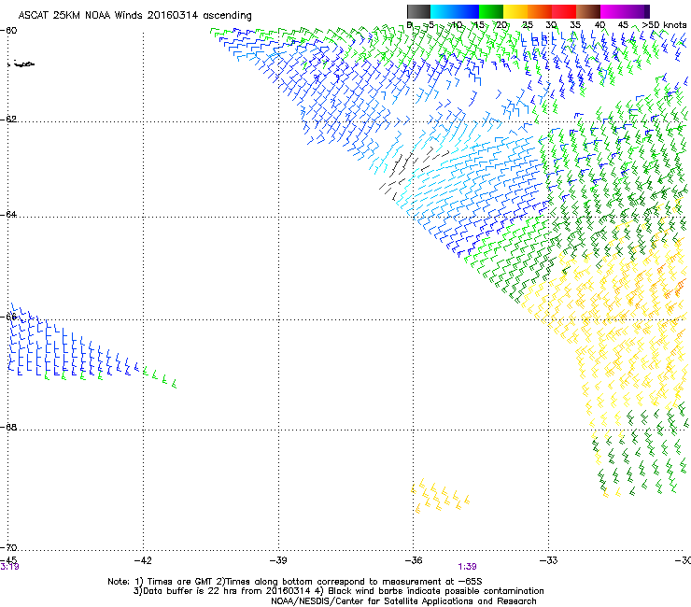
Task: Click the '25' knots scale label
Action: pos(528,25)
